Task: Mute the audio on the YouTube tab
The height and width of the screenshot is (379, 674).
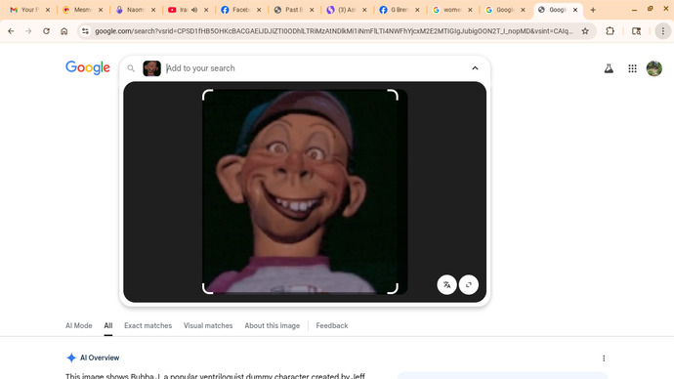Action: (194, 10)
